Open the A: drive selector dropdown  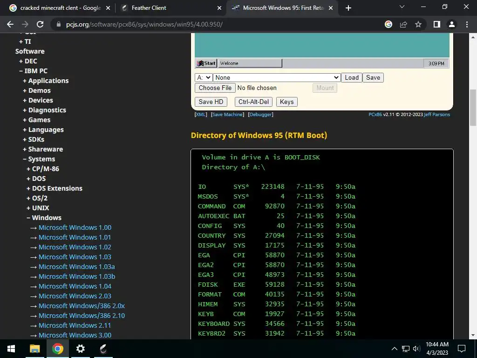[x=204, y=78]
